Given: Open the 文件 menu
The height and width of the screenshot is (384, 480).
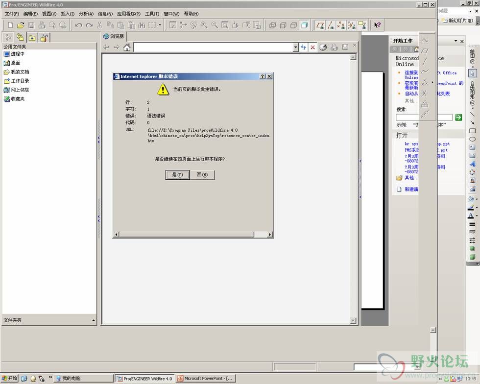Looking at the screenshot, I should [12, 14].
